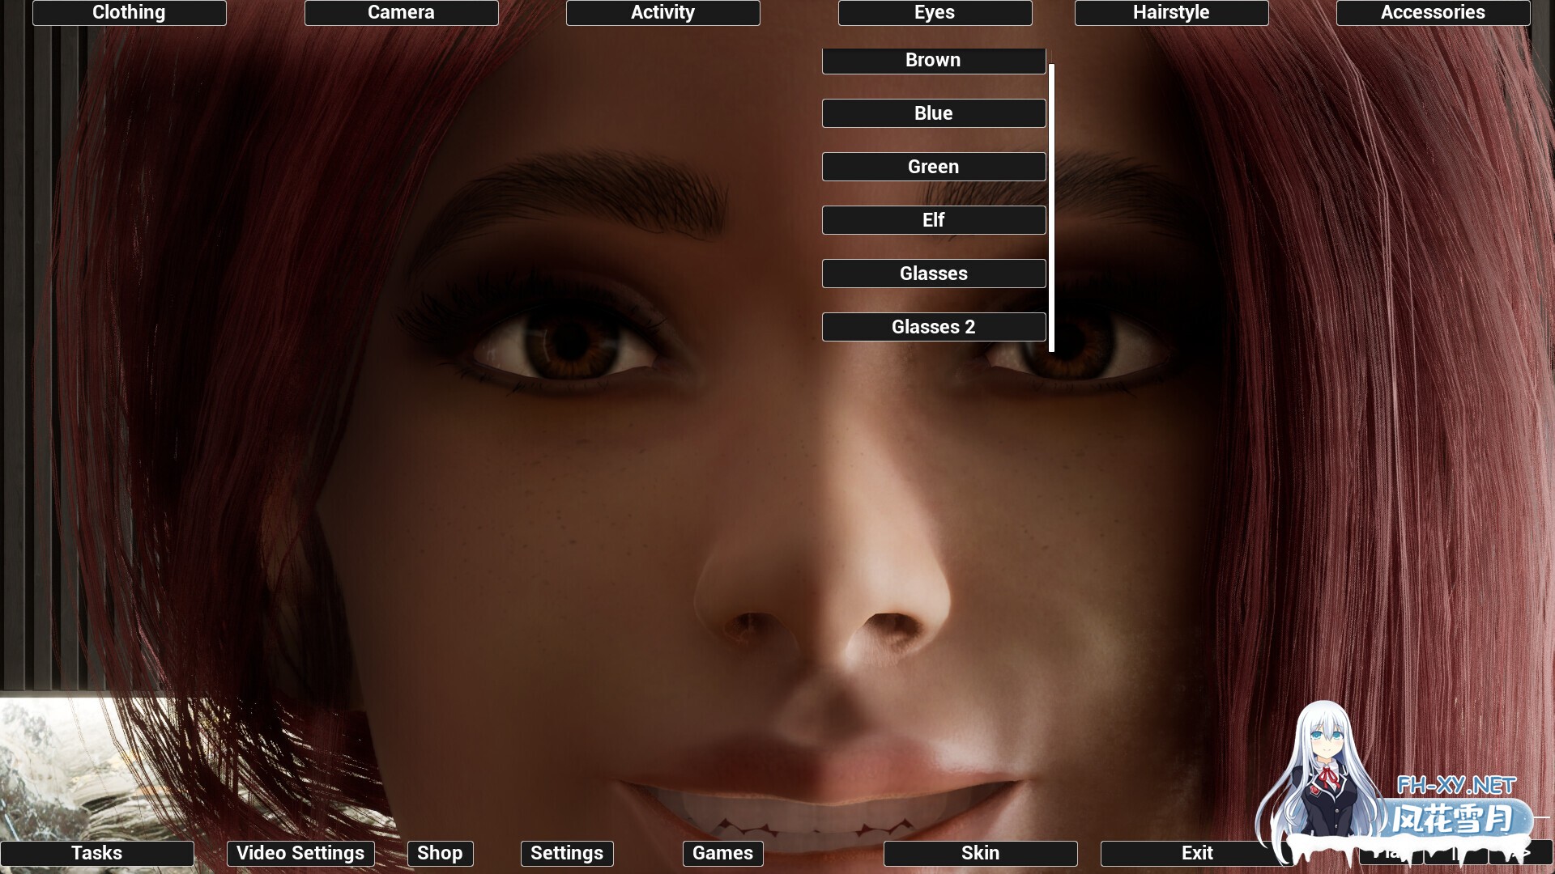Screen dimensions: 1555x874
Task: Select Elf eye style option
Action: click(x=934, y=220)
